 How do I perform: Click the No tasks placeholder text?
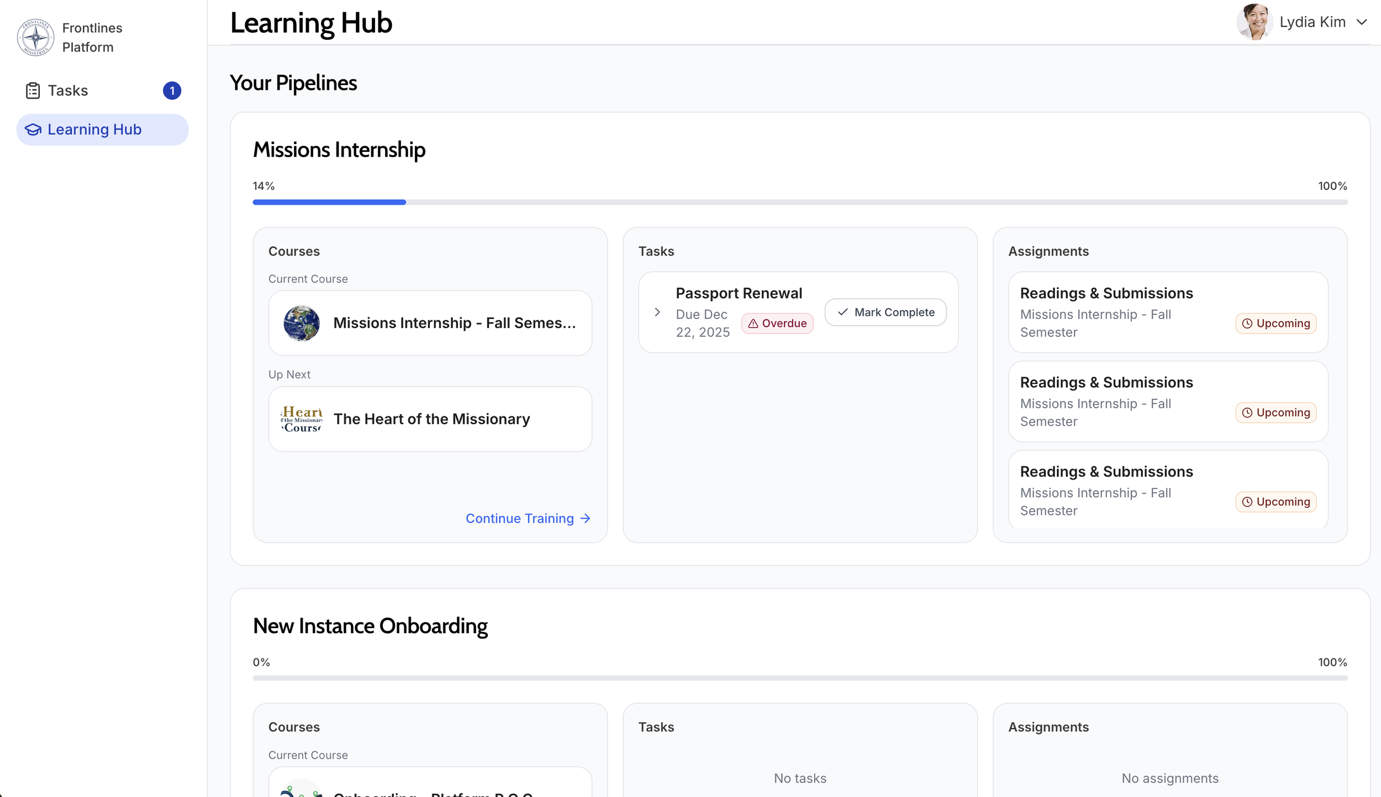pos(800,778)
